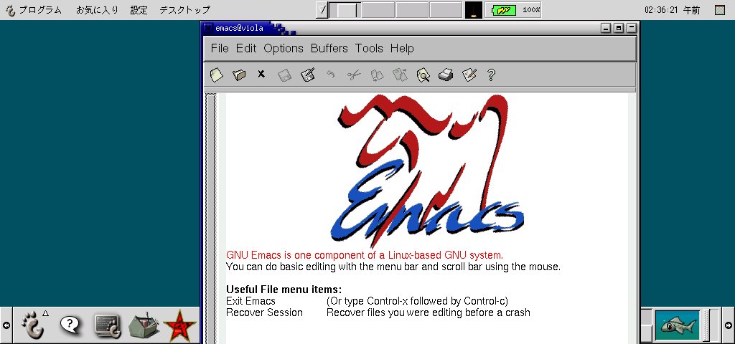Image resolution: width=735 pixels, height=344 pixels.
Task: Click the GNOME foot main menu launcher
Action: (34, 325)
